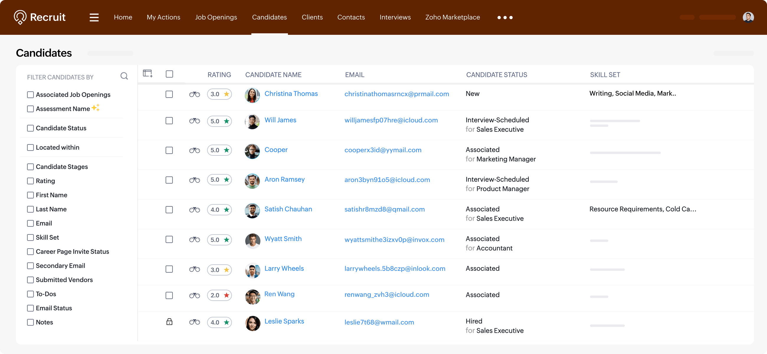Check the Skill Set filter checkbox
The width and height of the screenshot is (767, 354).
pos(30,237)
